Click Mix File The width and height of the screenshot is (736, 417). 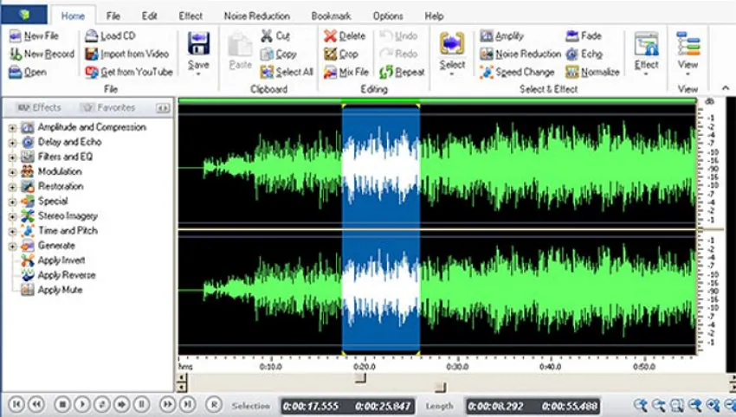tap(346, 72)
